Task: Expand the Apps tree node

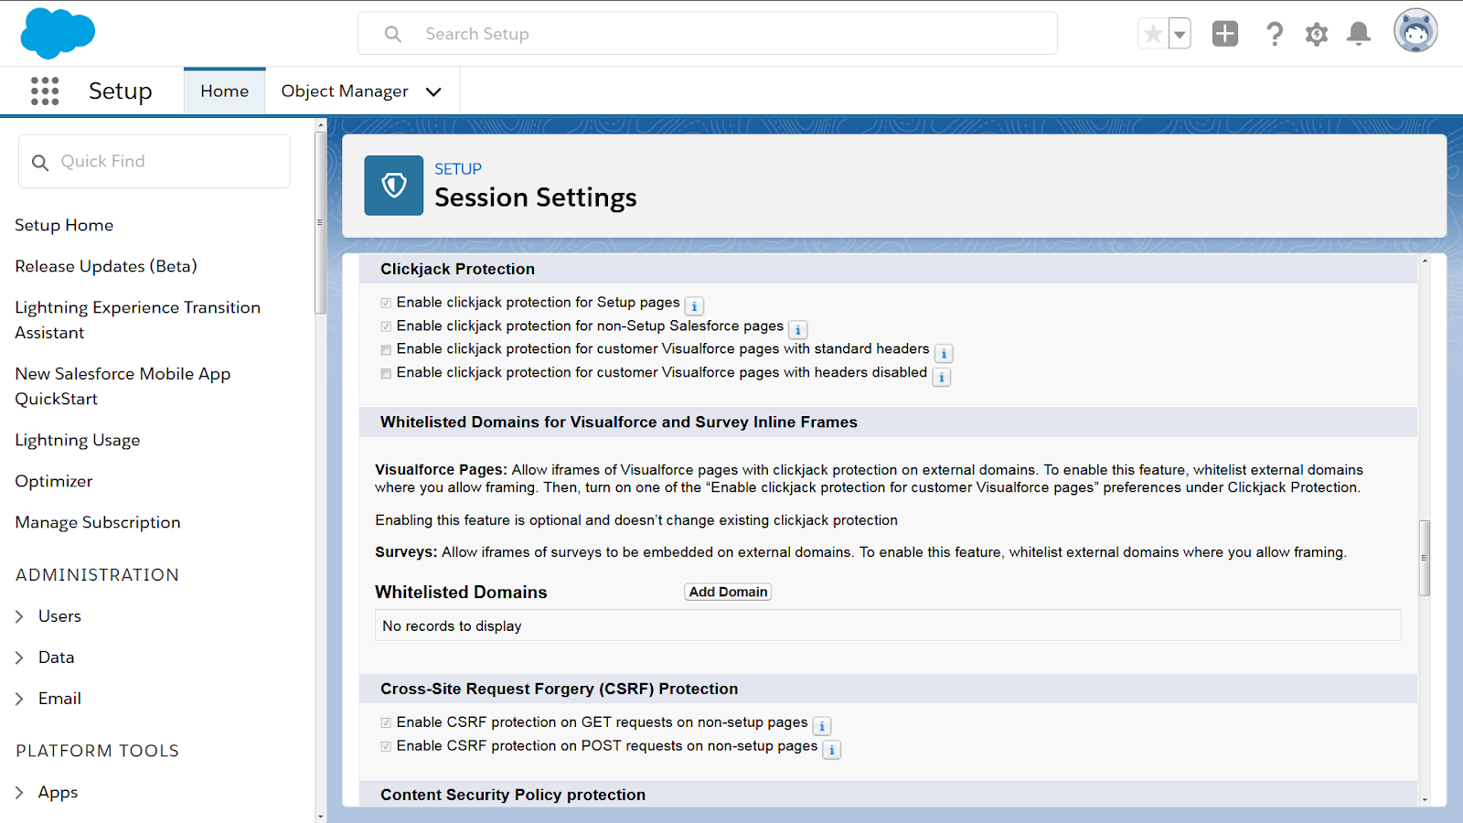Action: coord(20,793)
